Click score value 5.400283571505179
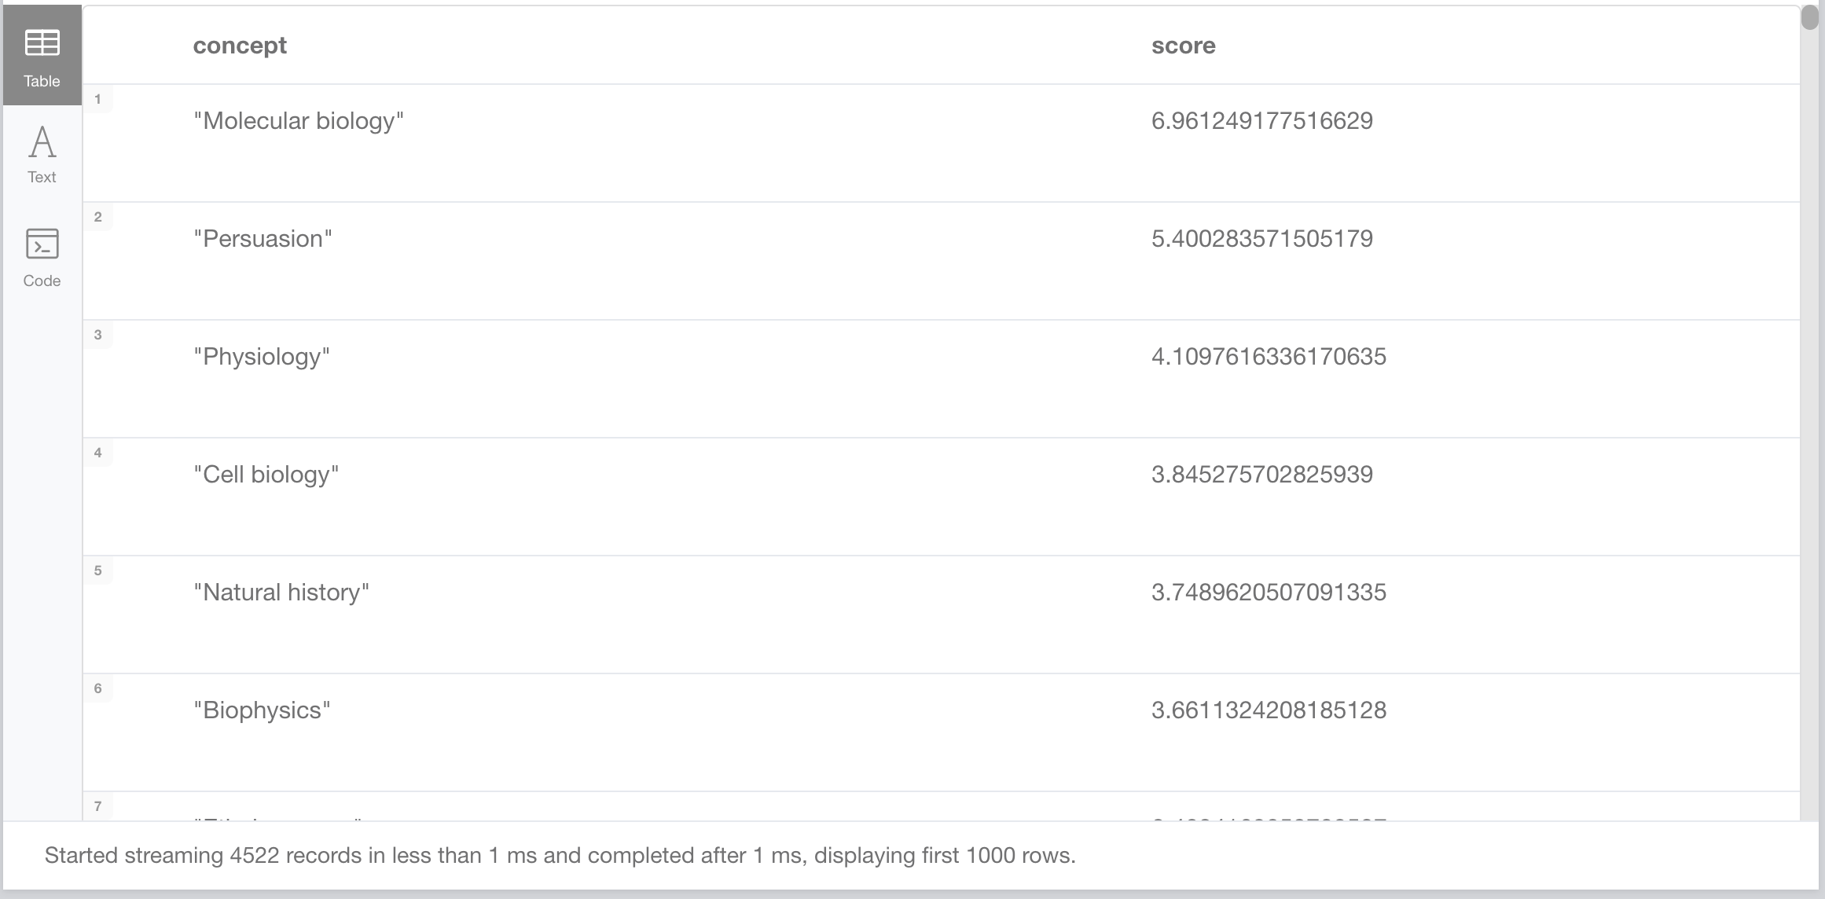The width and height of the screenshot is (1825, 899). click(1261, 239)
